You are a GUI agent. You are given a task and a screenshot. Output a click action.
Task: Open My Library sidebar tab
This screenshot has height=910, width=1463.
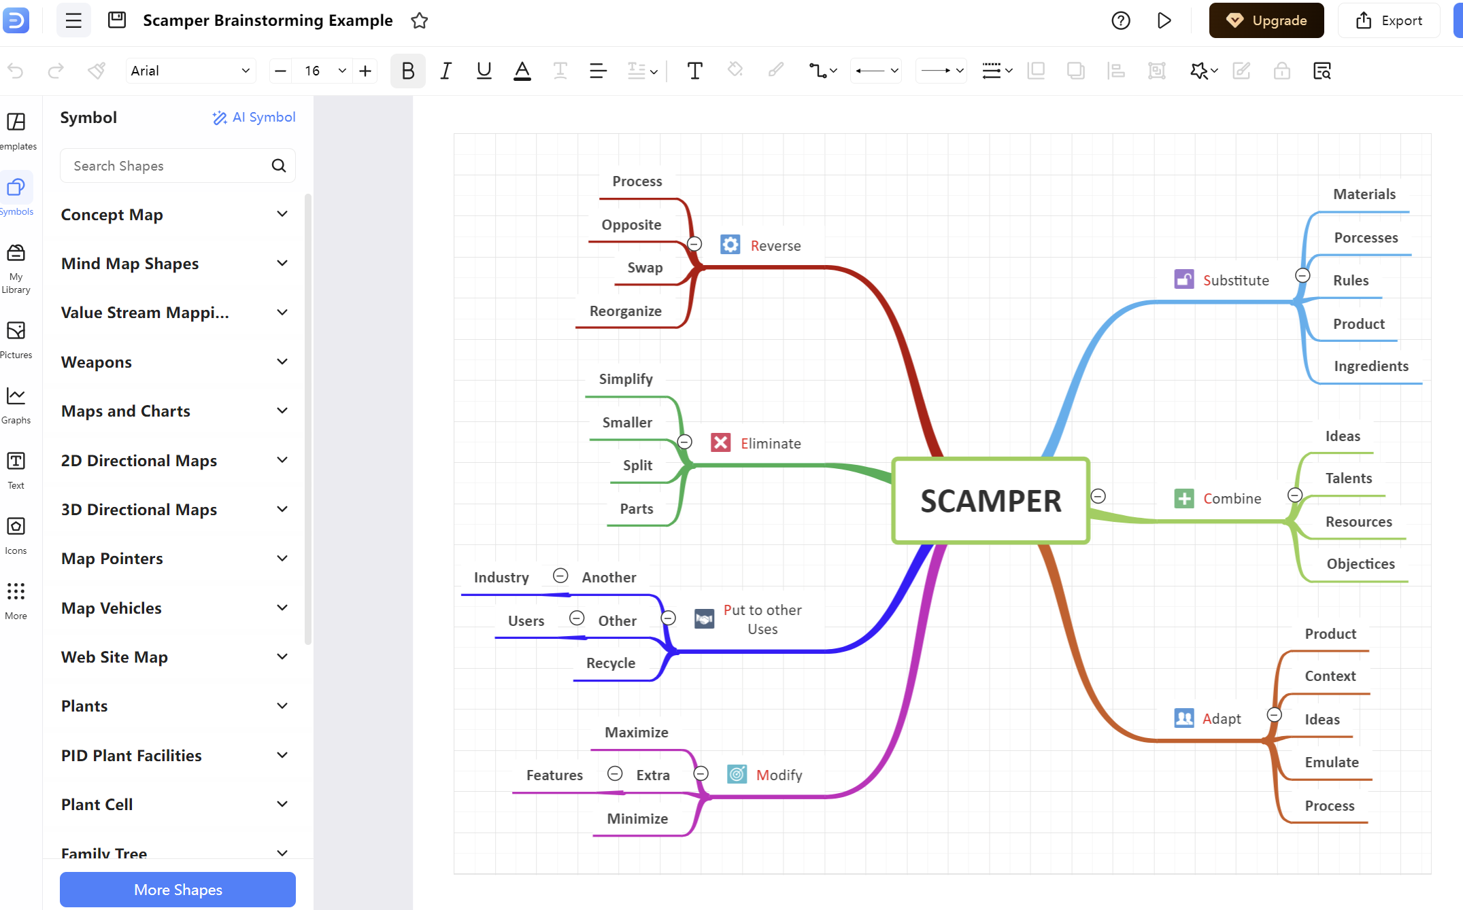pyautogui.click(x=16, y=269)
